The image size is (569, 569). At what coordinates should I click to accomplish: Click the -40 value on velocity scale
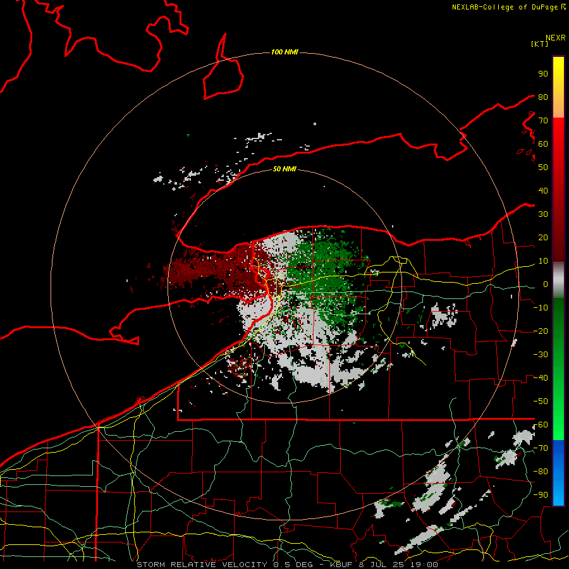click(x=541, y=378)
